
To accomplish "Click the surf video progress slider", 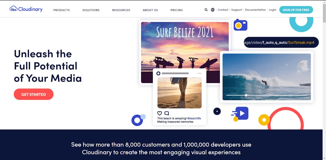I will 267,95.
